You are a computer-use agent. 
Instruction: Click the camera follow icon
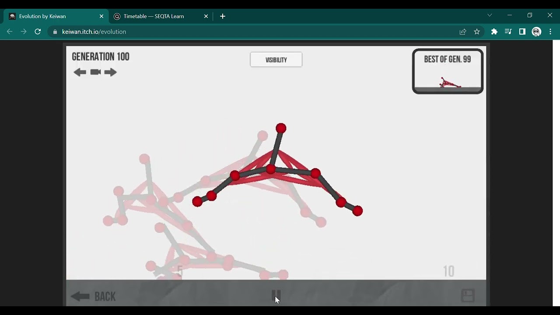coord(95,72)
